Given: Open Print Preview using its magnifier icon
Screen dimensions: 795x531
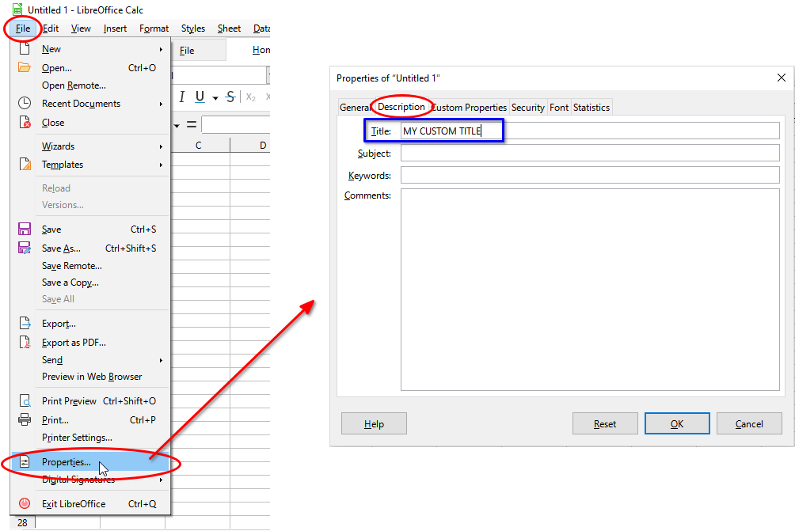Looking at the screenshot, I should click(26, 400).
